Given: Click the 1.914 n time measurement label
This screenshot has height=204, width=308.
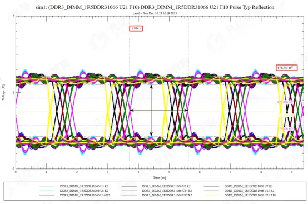Looking at the screenshot, I should click(x=136, y=28).
